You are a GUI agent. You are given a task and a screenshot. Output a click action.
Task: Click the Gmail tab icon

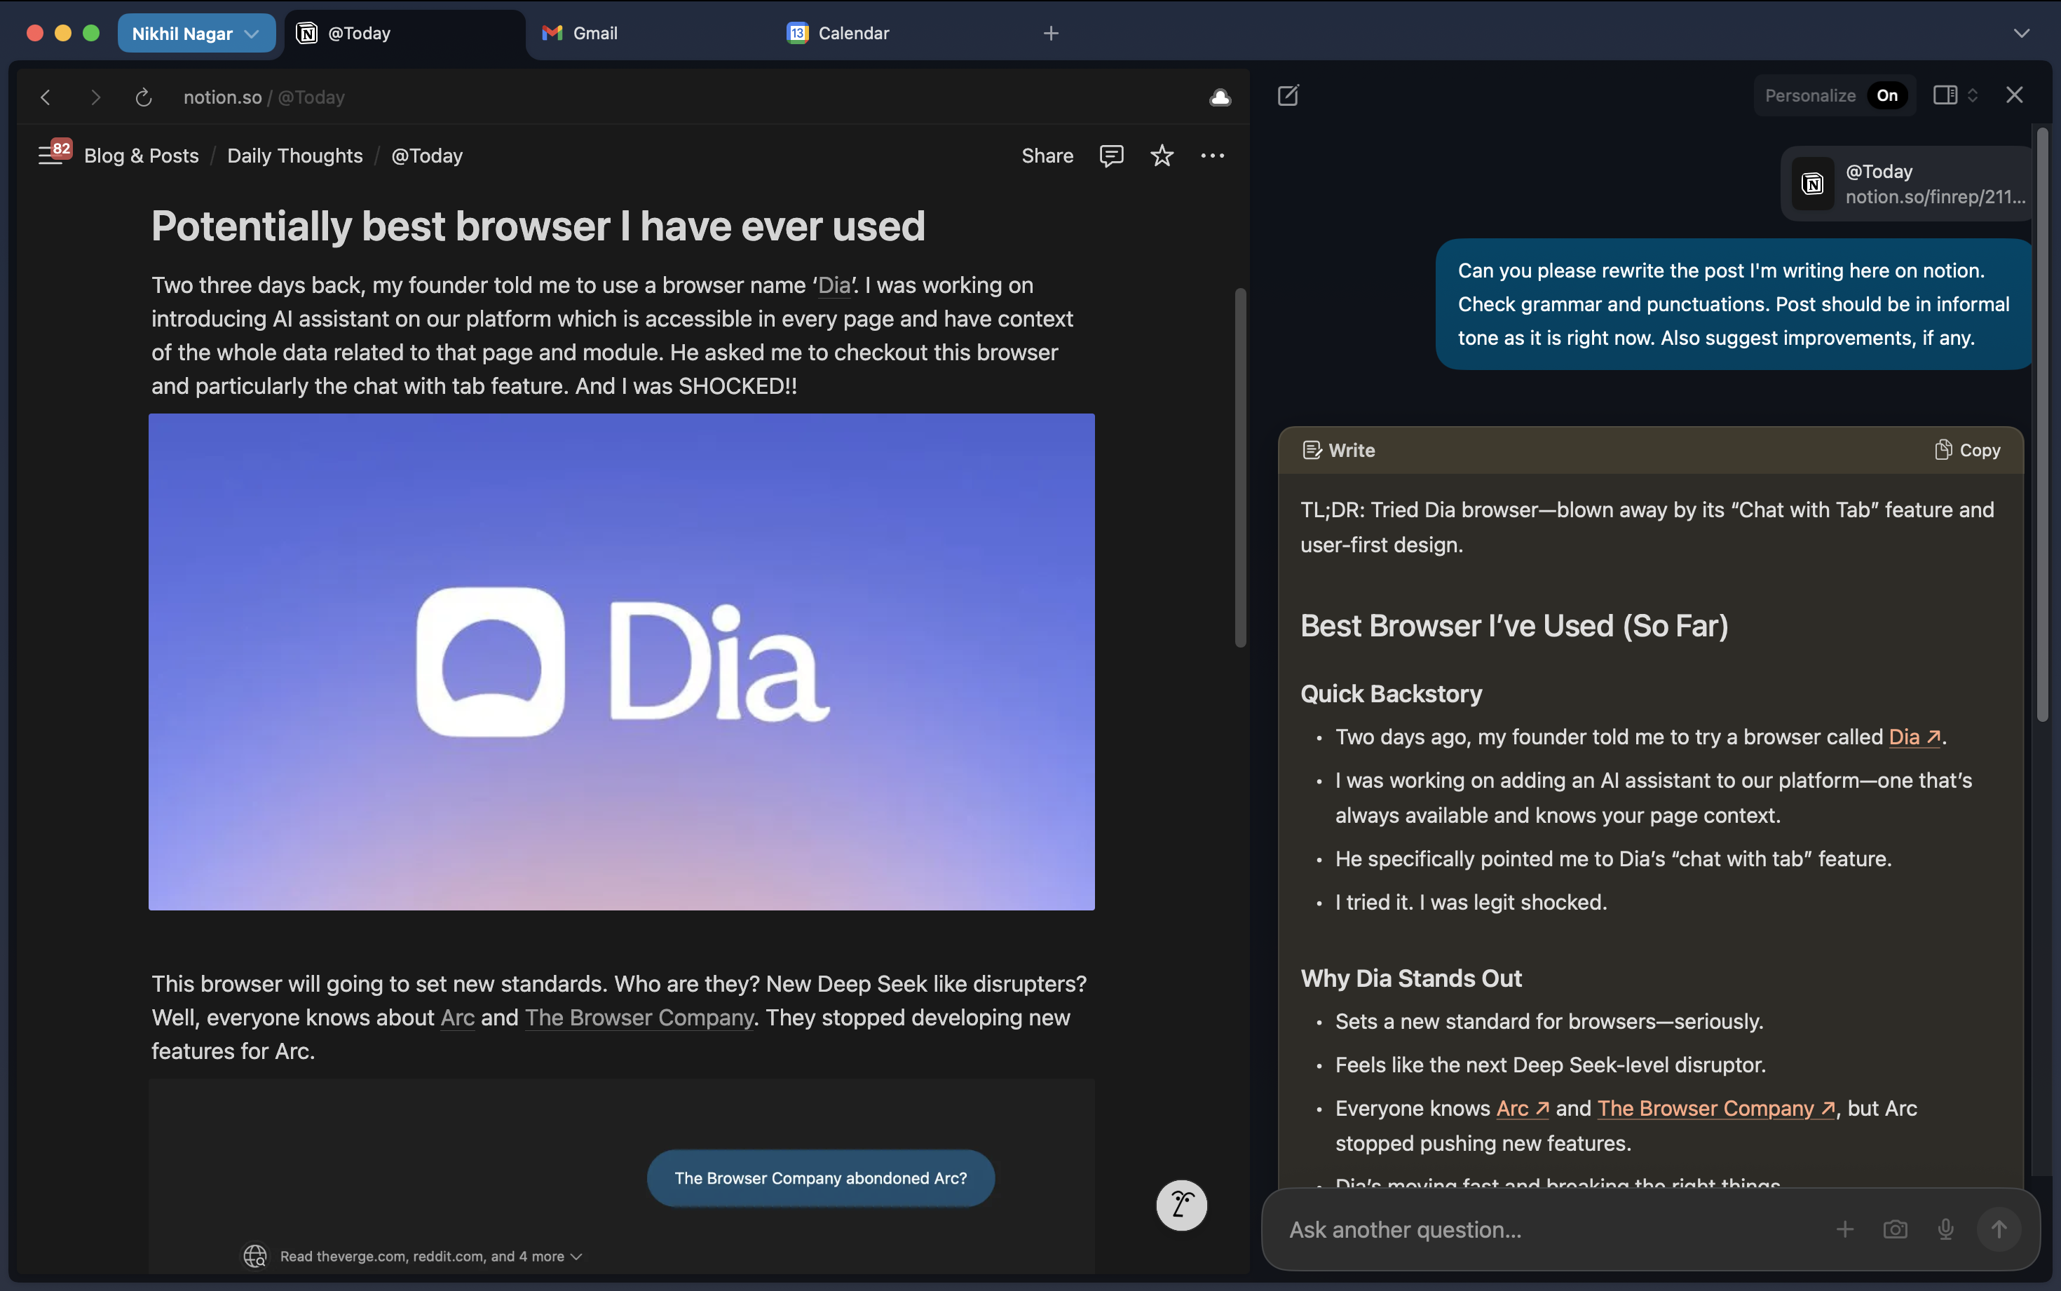coord(552,34)
